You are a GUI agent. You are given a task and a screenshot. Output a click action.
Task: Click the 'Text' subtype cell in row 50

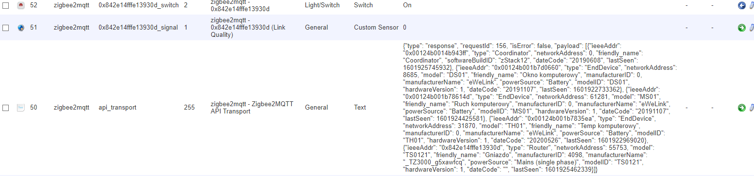360,108
